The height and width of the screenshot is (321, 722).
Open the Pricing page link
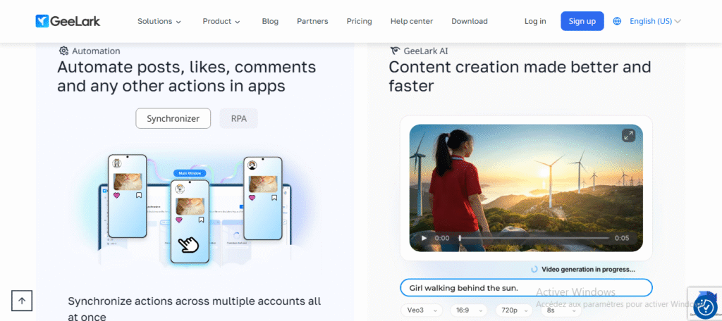point(359,21)
